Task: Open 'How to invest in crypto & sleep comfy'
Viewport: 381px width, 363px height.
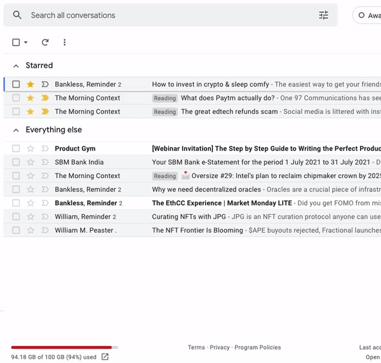Action: click(x=210, y=85)
